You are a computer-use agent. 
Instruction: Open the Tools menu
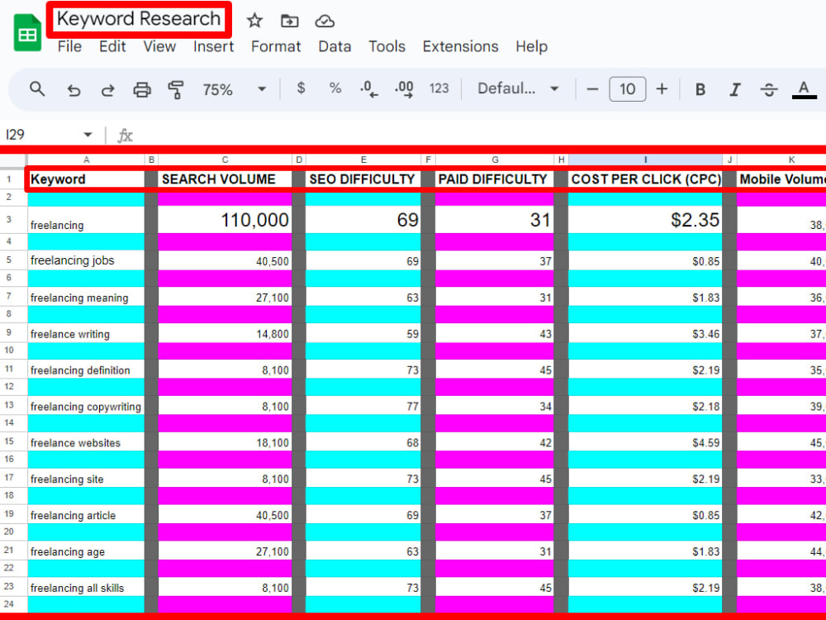point(387,46)
